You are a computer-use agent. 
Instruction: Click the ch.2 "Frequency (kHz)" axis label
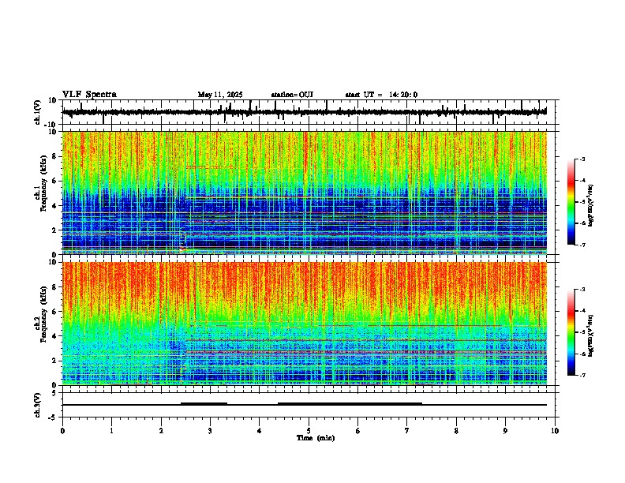point(43,314)
